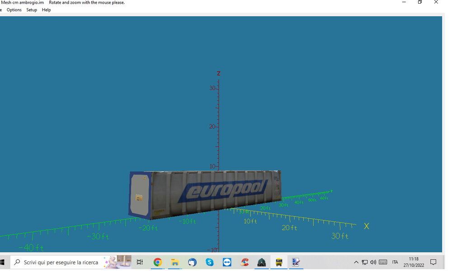Open CCleaner from the taskbar
The image size is (452, 271).
[x=245, y=262]
